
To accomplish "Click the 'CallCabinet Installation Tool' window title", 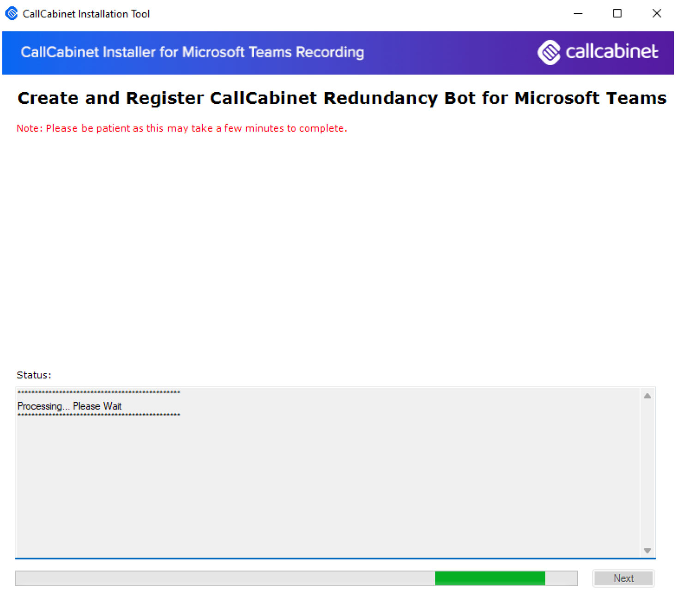I will (x=86, y=14).
